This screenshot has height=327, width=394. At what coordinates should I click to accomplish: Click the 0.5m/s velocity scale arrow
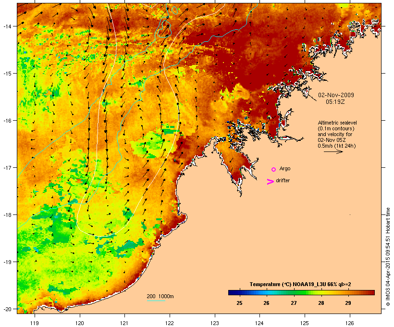(333, 151)
